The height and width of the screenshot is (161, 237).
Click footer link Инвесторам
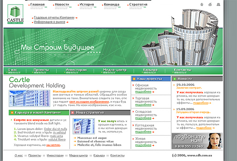55,155
